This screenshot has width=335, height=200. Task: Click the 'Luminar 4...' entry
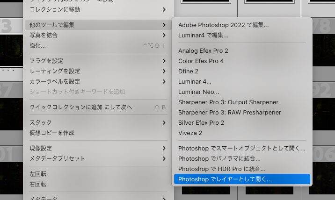pyautogui.click(x=195, y=81)
